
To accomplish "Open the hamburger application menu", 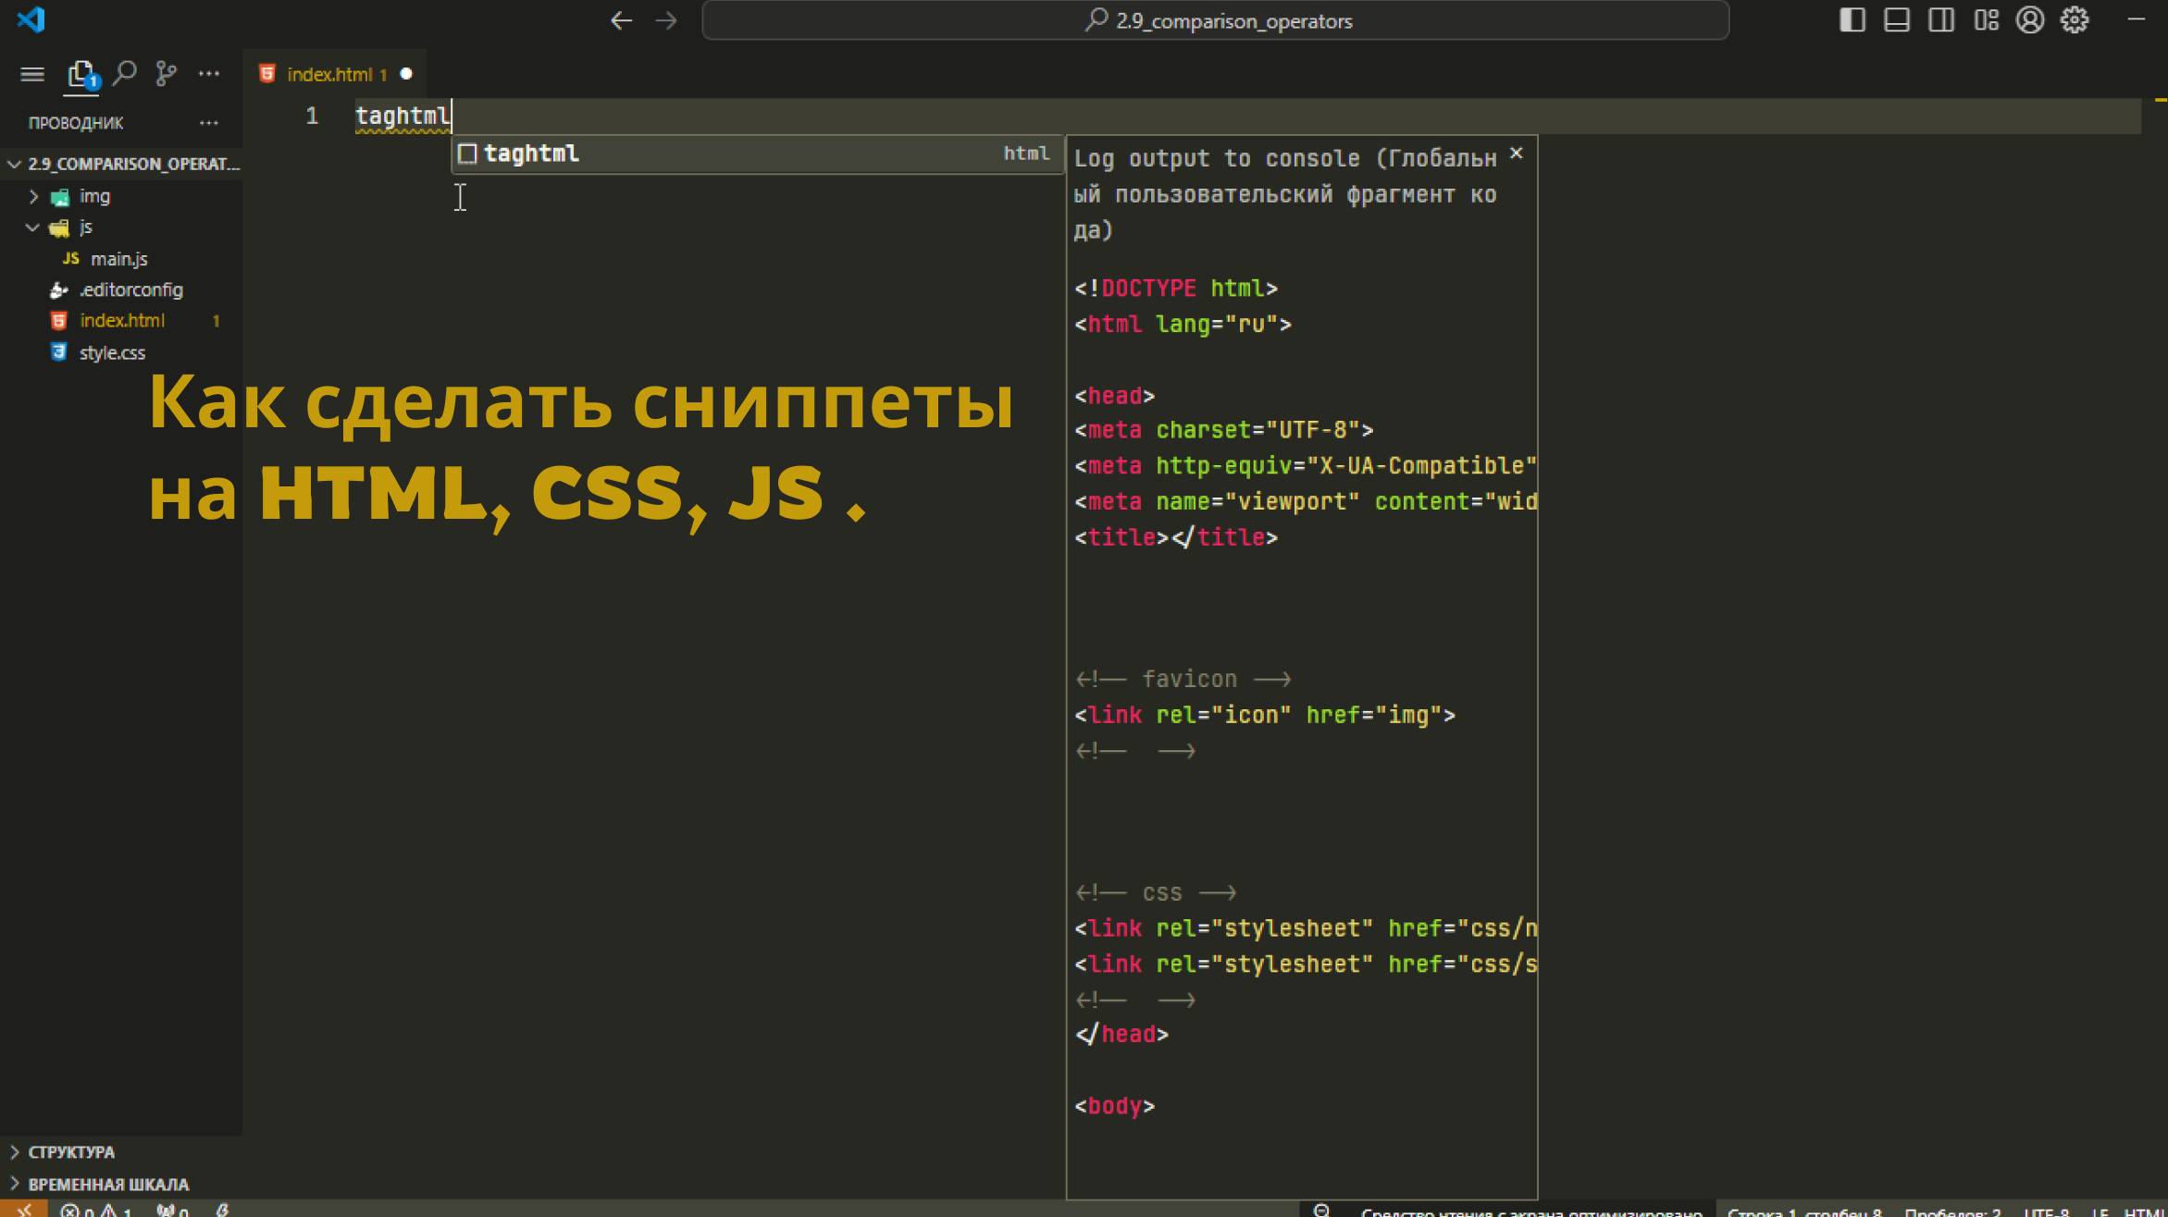I will pos(32,74).
